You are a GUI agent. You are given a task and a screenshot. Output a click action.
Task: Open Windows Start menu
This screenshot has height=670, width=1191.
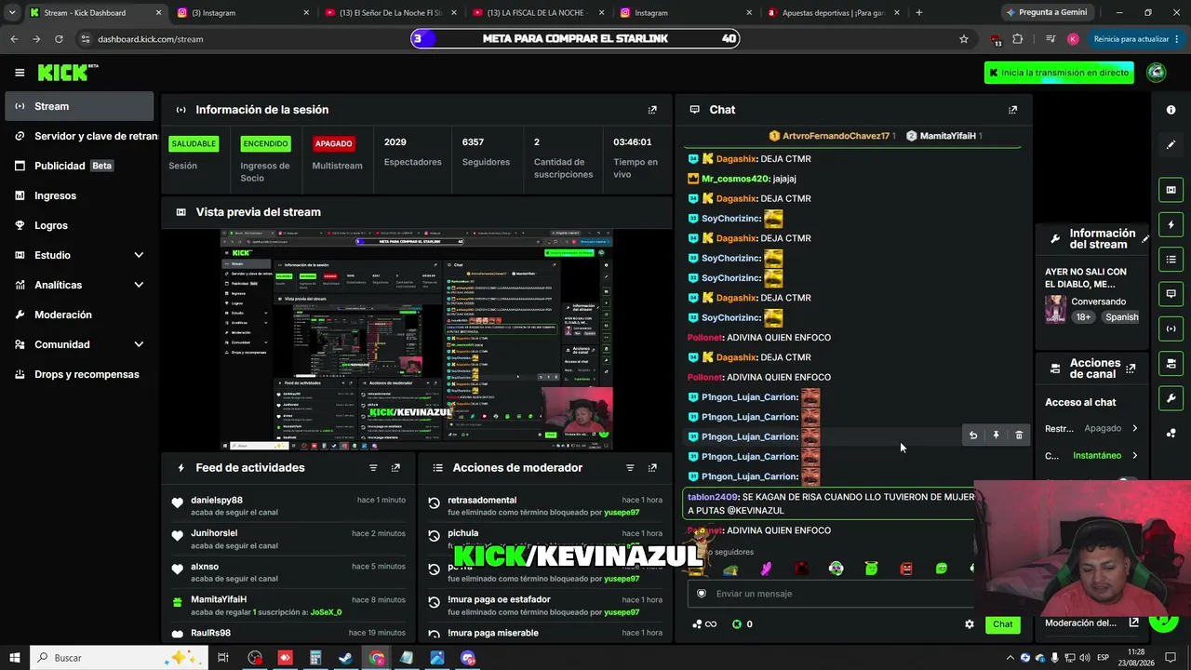pyautogui.click(x=15, y=658)
